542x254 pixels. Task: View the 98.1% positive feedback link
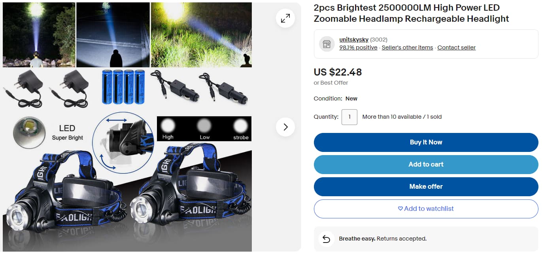358,47
